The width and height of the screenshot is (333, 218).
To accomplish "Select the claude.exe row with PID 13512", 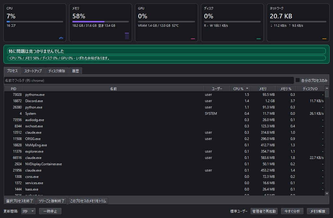I will click(164, 133).
